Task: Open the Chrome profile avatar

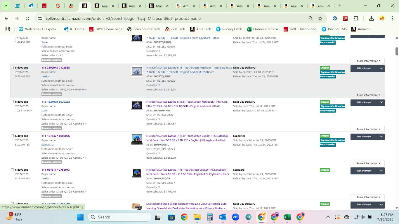Action: click(382, 18)
